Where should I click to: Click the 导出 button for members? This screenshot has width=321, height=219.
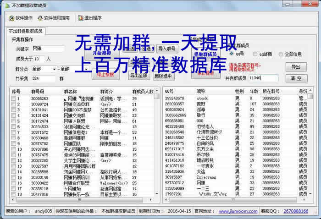click(x=296, y=66)
